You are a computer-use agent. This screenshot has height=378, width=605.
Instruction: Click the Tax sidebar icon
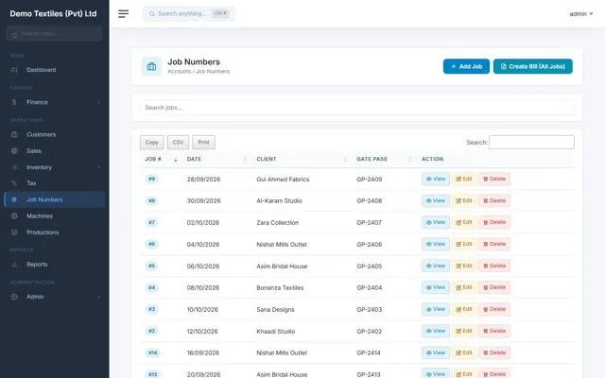[14, 183]
